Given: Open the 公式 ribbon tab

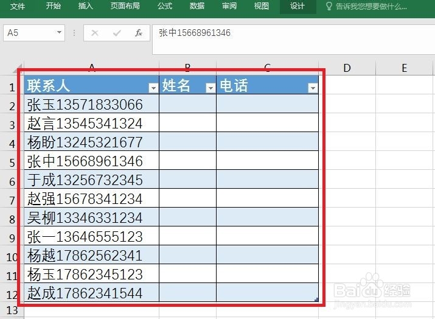Looking at the screenshot, I should click(165, 6).
